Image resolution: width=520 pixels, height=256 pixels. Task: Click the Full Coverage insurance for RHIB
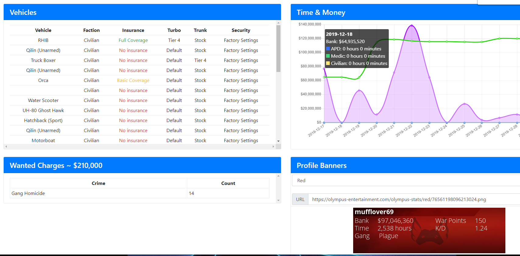[x=133, y=40]
